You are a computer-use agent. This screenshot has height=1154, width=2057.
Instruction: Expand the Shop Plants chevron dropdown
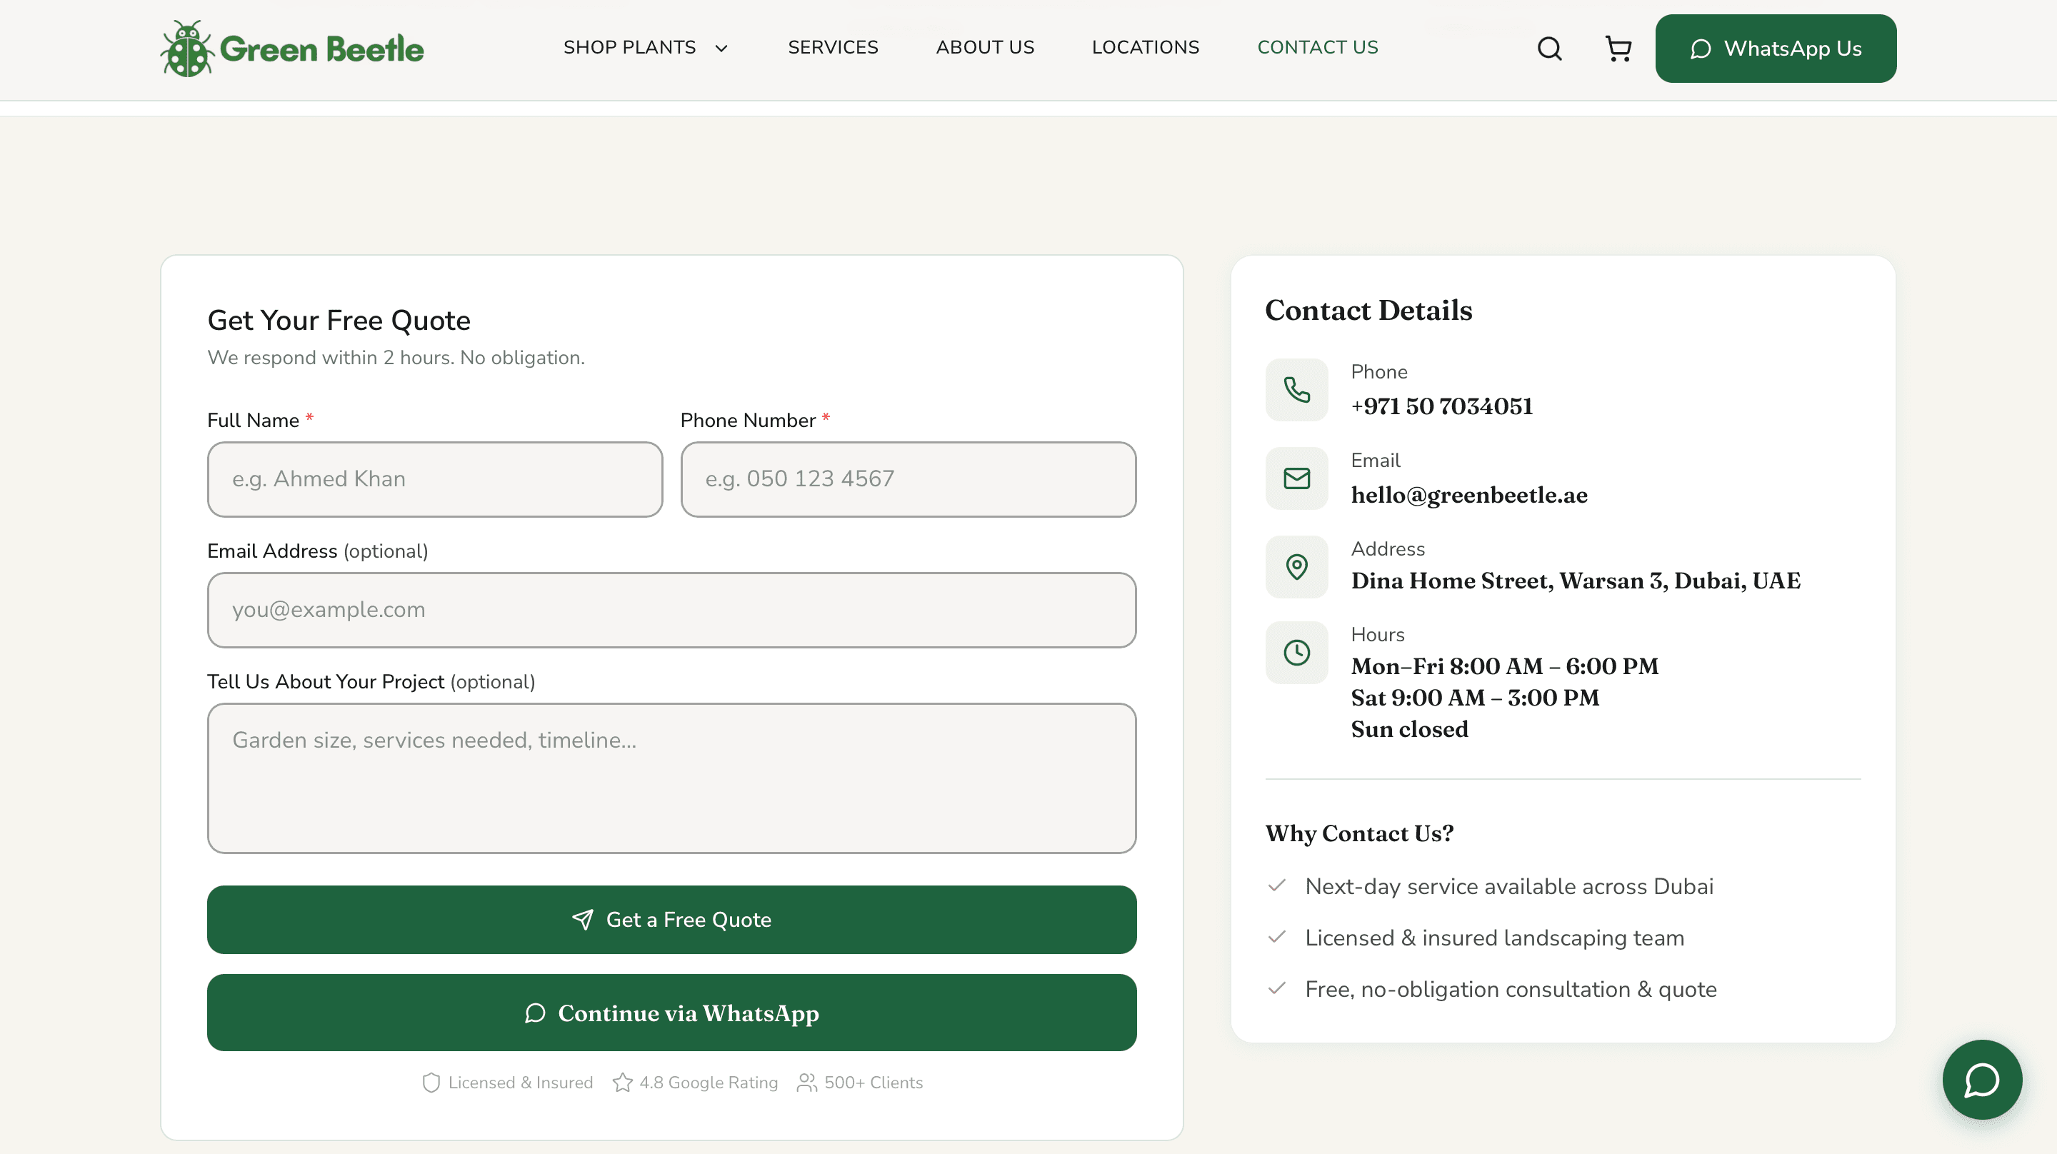coord(721,49)
